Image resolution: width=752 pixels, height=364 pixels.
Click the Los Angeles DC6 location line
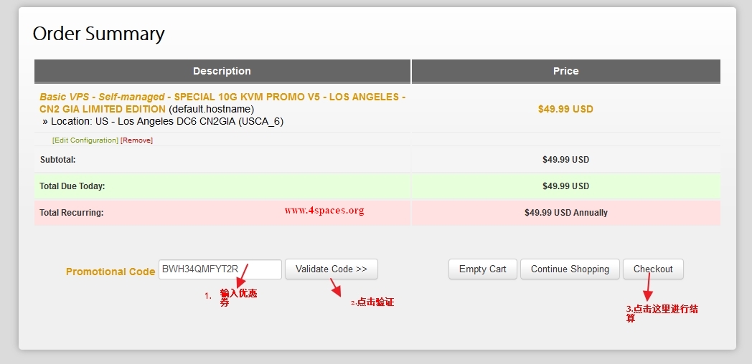[163, 122]
